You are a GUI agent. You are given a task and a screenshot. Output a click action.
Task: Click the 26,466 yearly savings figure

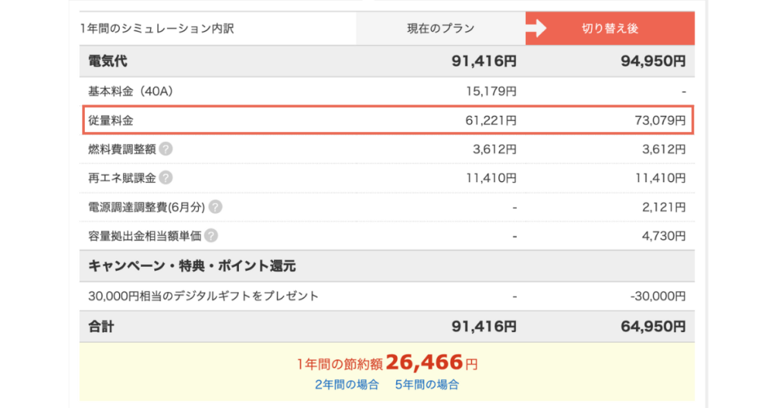(424, 362)
